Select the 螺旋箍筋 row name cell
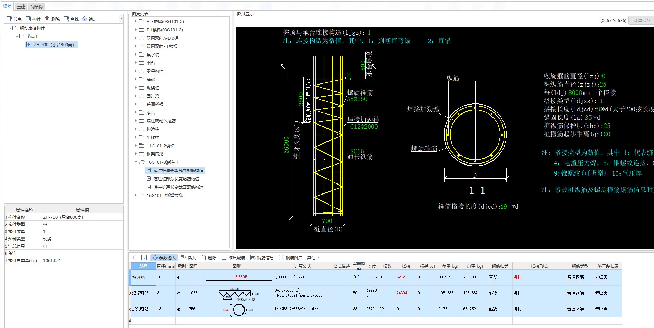The width and height of the screenshot is (654, 328). coord(143,293)
